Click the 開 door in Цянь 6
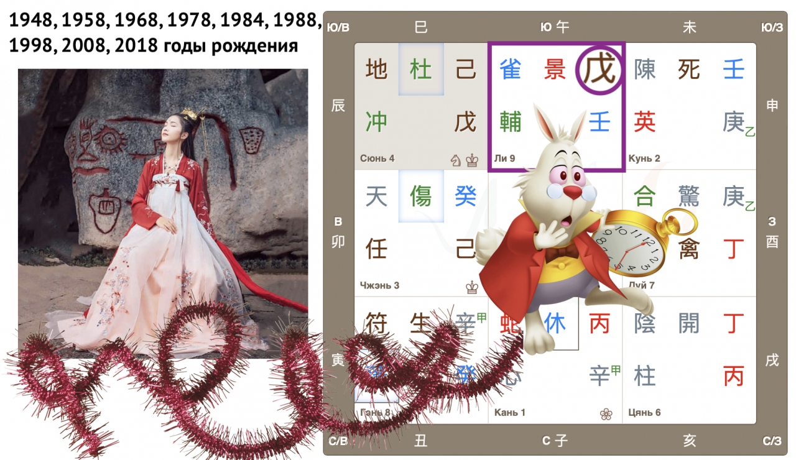 689,323
